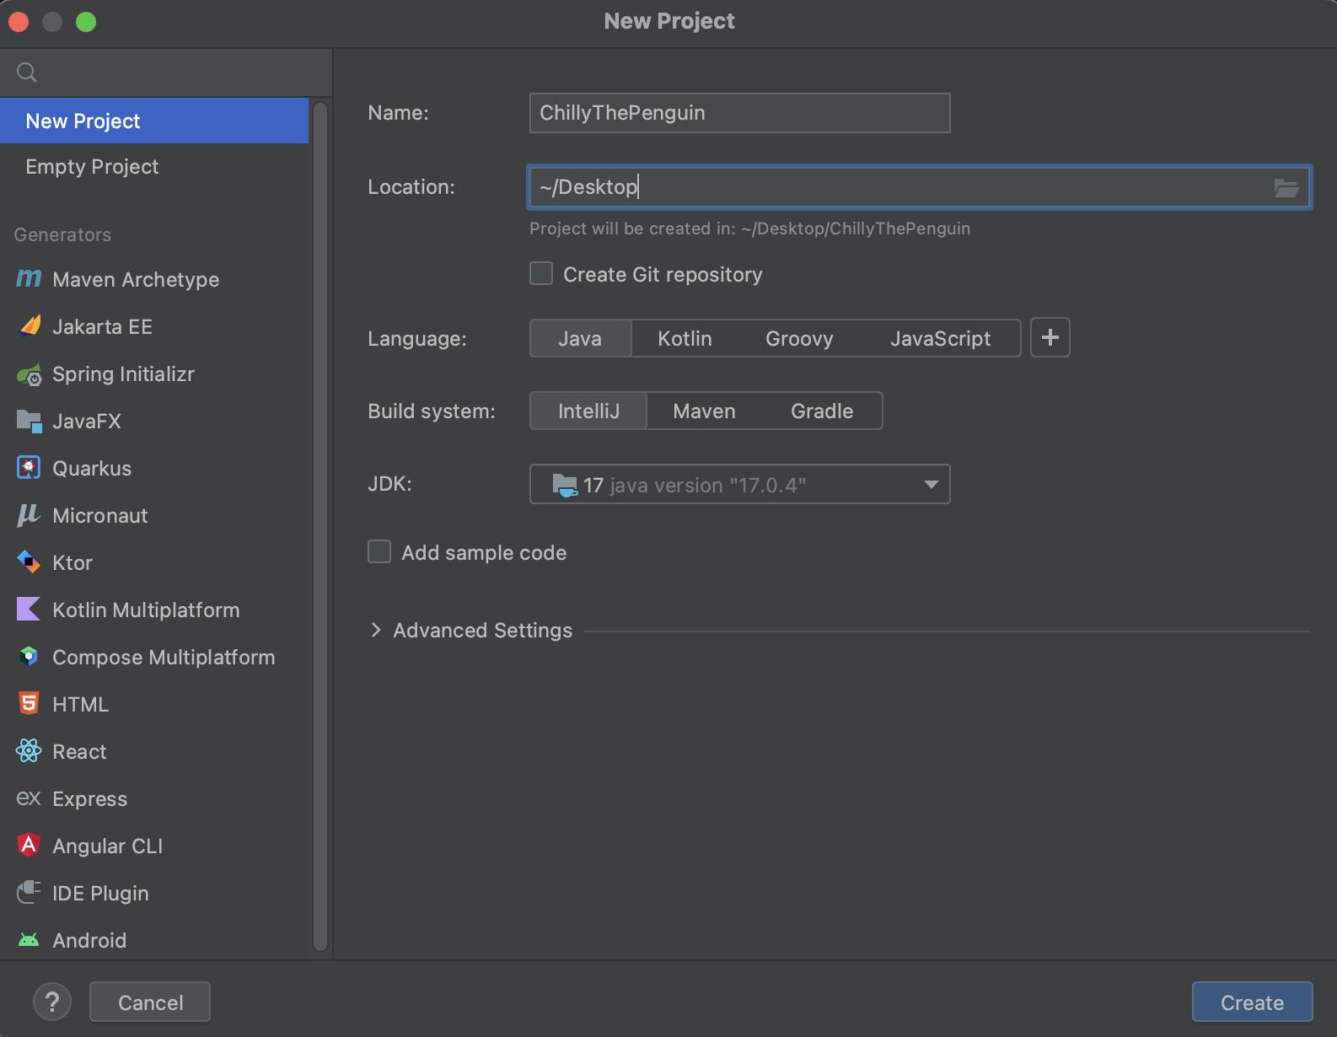
Task: Select Maven Archetype generator label
Action: (x=136, y=279)
